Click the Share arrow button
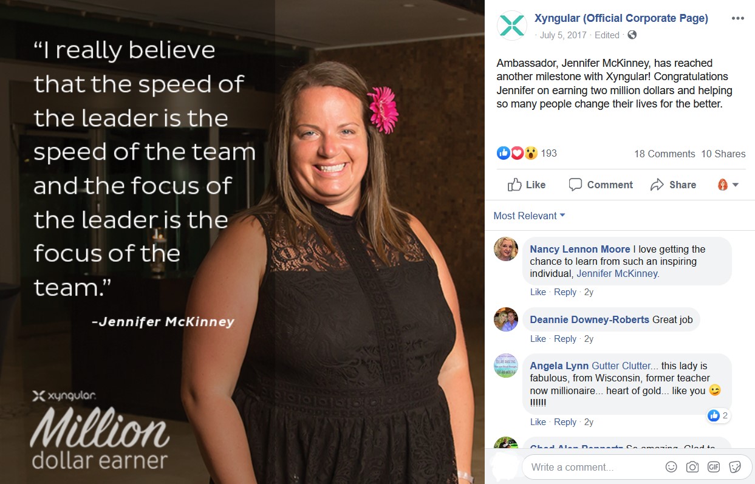 (x=673, y=185)
